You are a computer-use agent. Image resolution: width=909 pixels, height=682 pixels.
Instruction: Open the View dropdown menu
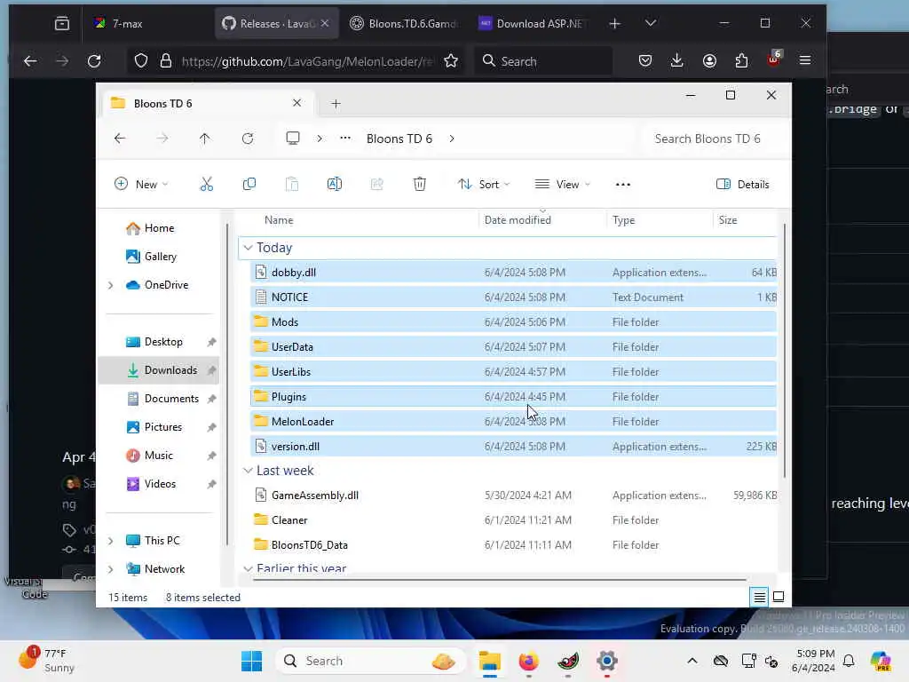click(x=562, y=185)
